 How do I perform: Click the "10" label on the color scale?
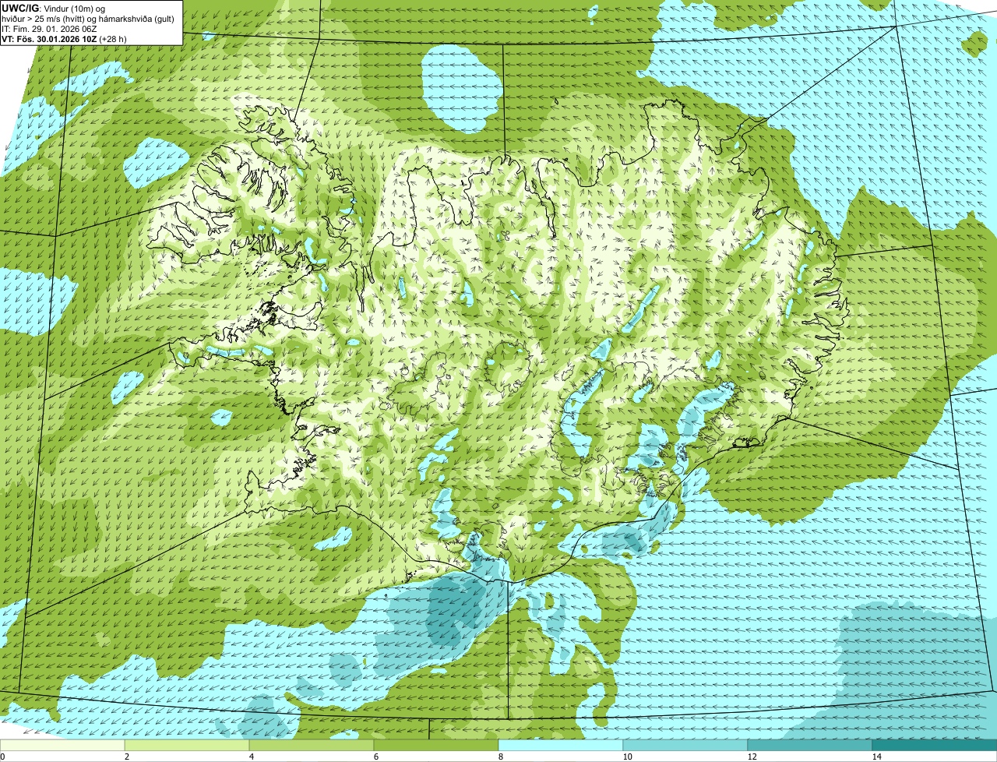627,757
